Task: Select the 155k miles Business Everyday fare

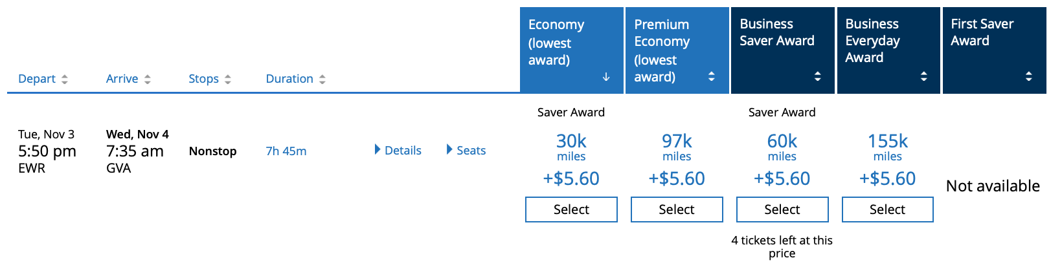Action: (x=887, y=210)
